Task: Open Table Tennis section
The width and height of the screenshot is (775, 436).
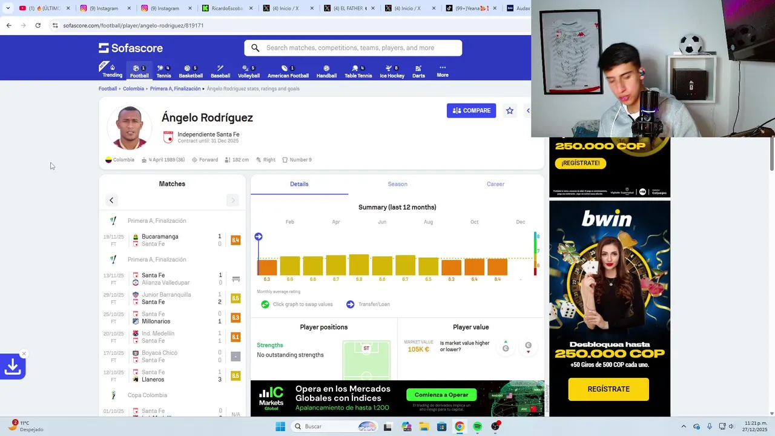Action: click(358, 71)
